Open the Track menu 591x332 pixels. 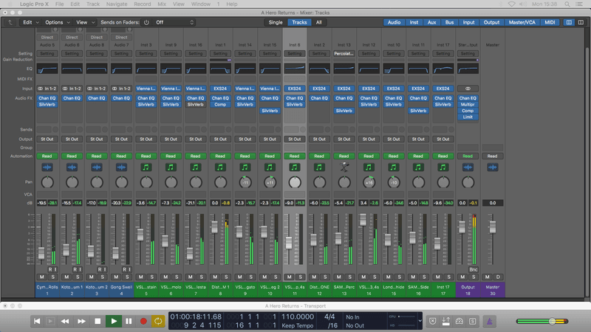tap(93, 4)
